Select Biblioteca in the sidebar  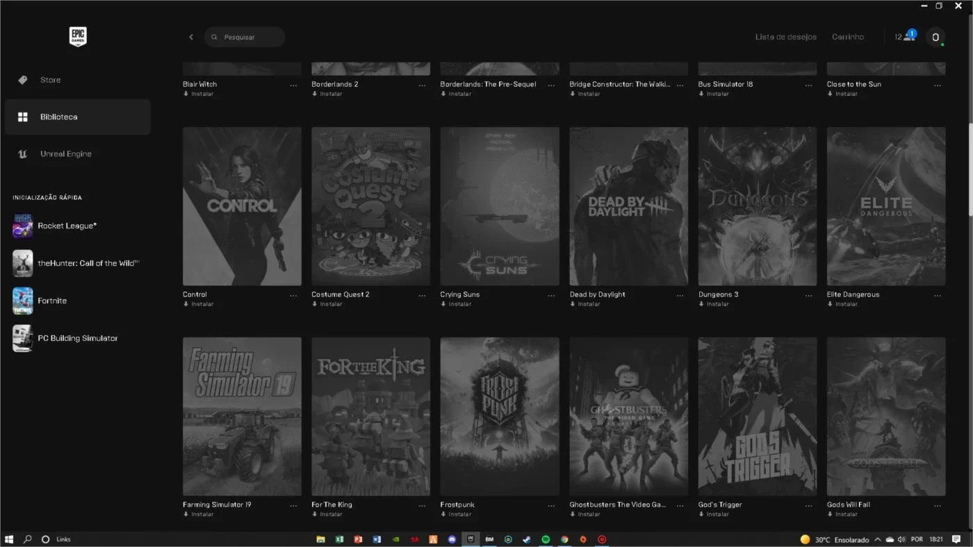pos(77,117)
